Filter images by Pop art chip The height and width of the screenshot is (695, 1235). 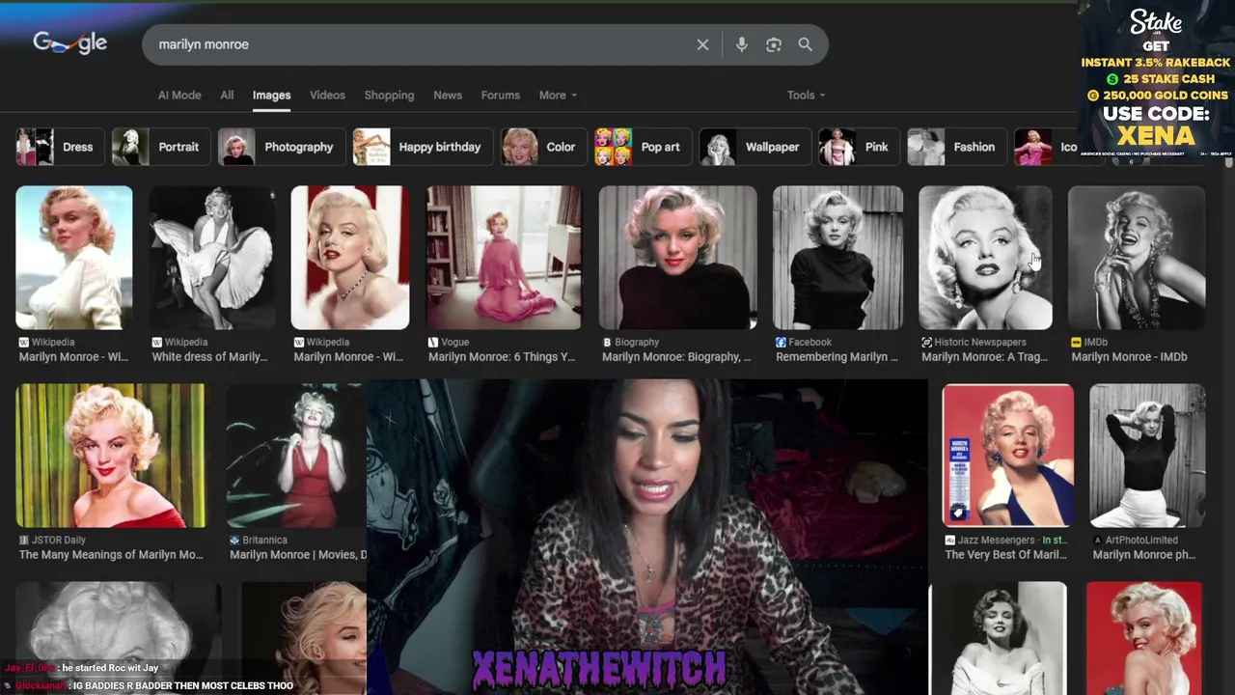(x=642, y=147)
